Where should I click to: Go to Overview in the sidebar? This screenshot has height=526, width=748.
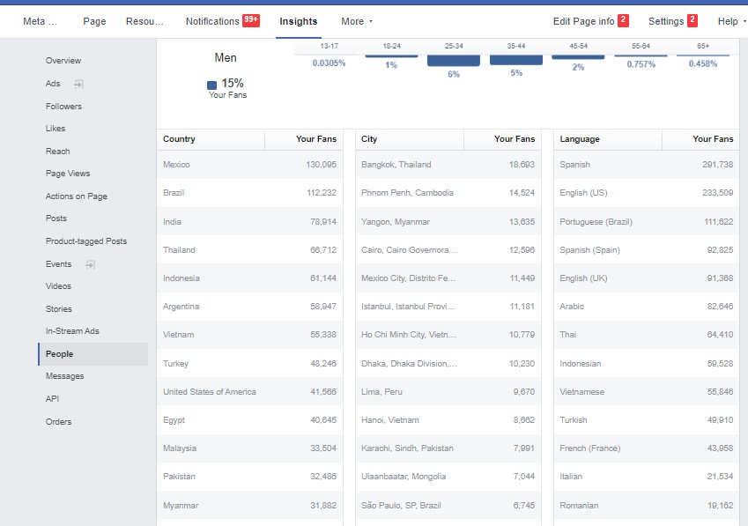tap(63, 61)
